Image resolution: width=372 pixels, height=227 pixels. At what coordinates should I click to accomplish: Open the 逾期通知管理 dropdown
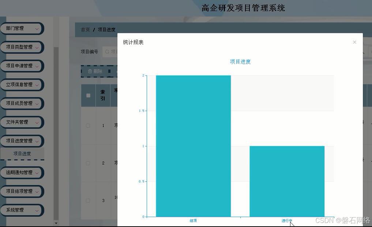pyautogui.click(x=22, y=172)
